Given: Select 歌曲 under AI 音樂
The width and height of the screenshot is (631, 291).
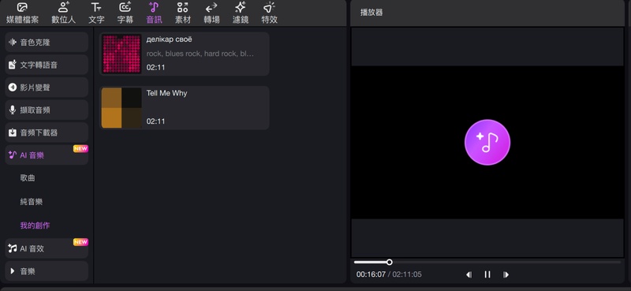Looking at the screenshot, I should point(28,178).
